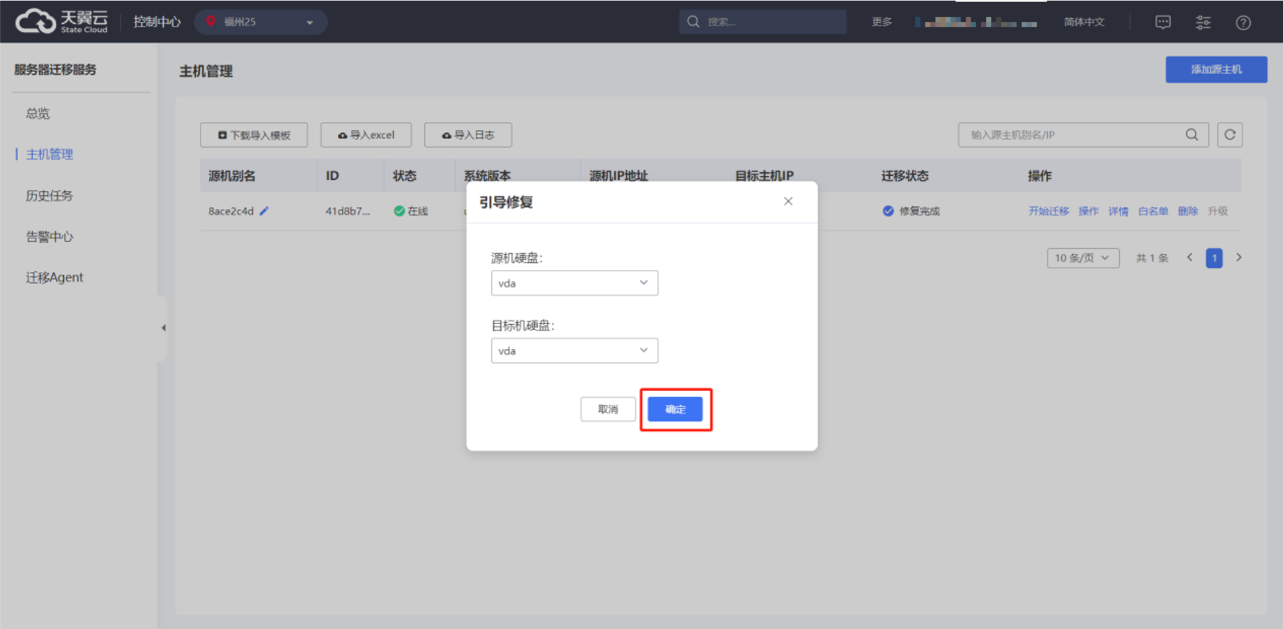Click 下载导入模板 button
Viewport: 1283px width, 629px height.
254,135
